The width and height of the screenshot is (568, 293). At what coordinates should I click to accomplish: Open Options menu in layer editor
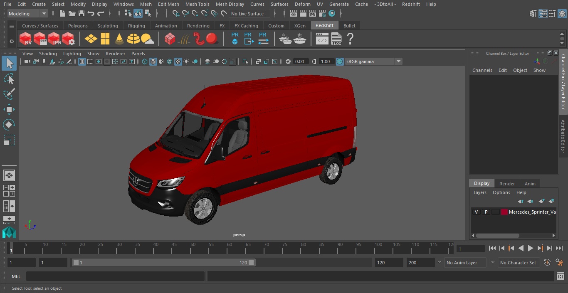point(501,192)
